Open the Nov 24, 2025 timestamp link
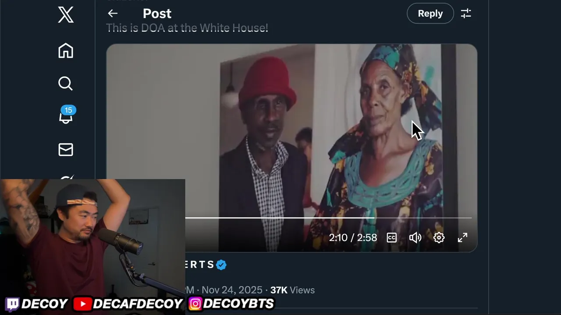The width and height of the screenshot is (561, 315). (x=232, y=290)
